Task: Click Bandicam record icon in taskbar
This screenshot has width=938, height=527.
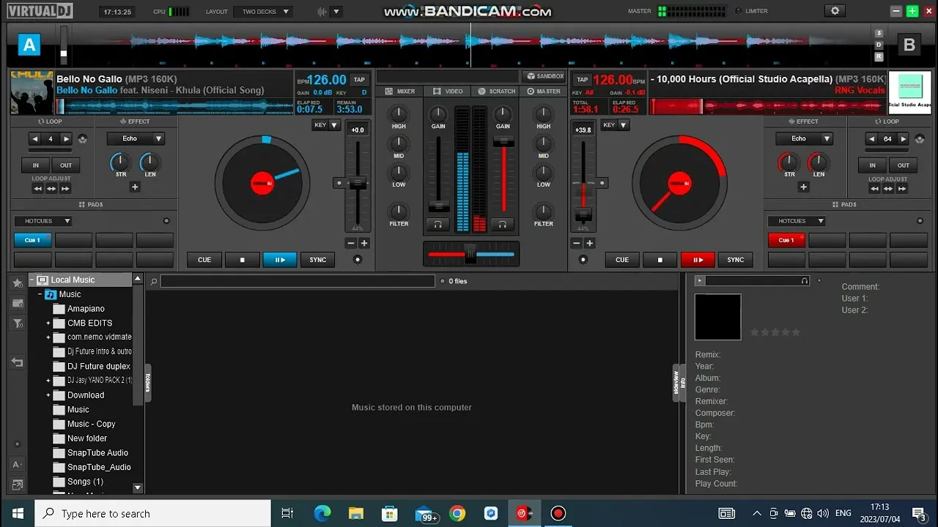Action: point(558,513)
